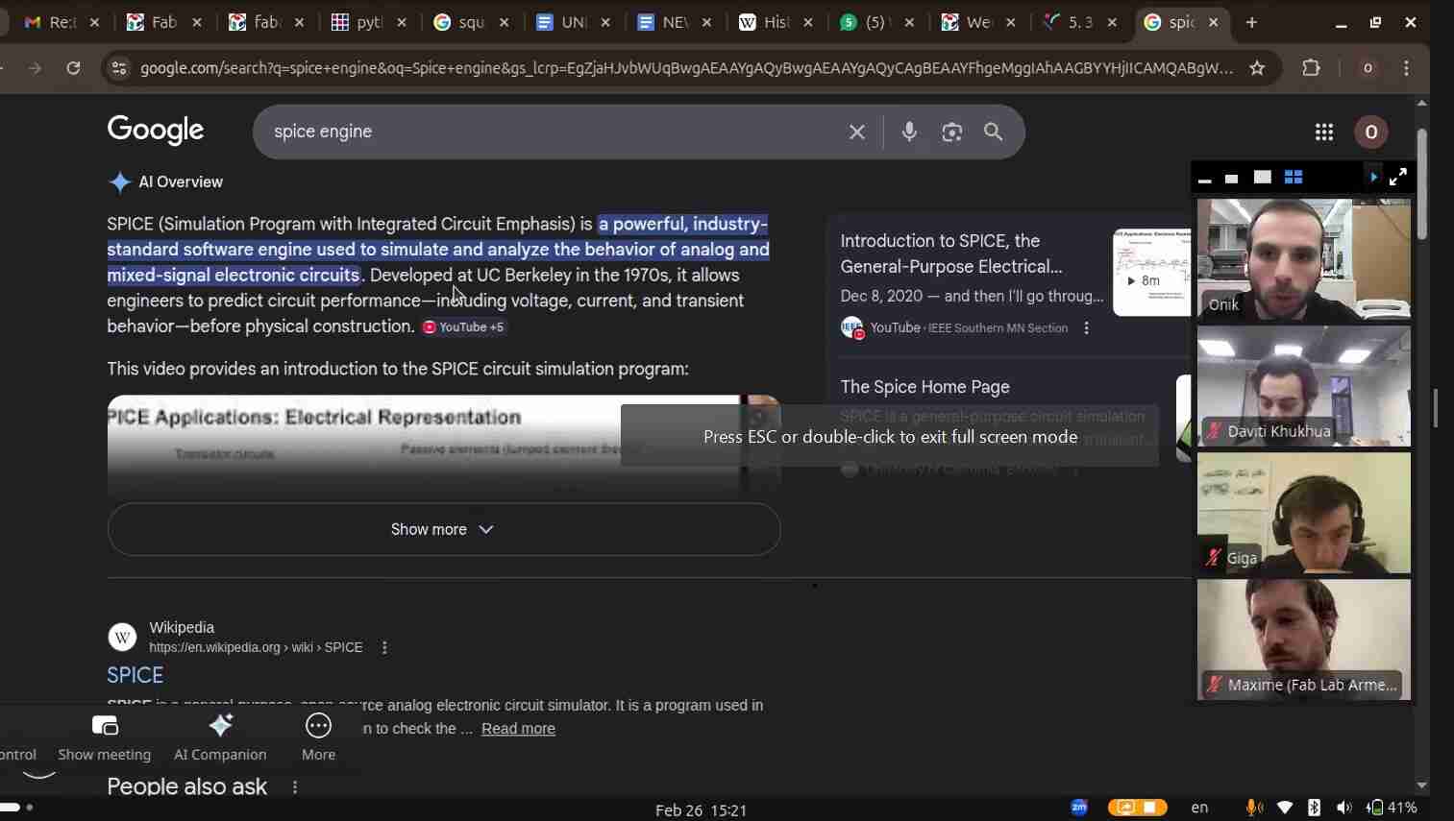Image resolution: width=1454 pixels, height=821 pixels.
Task: Minimize the Zoom video panel
Action: (x=1205, y=179)
